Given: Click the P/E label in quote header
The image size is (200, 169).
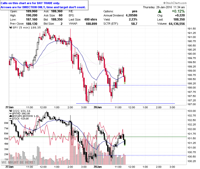Looking at the screenshot, I should point(71,11).
